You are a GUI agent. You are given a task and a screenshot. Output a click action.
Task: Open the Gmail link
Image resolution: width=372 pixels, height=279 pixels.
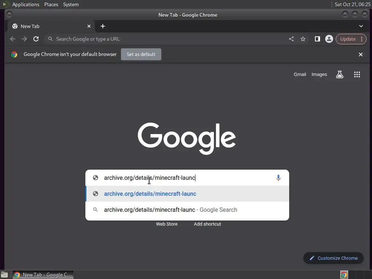[x=300, y=74]
